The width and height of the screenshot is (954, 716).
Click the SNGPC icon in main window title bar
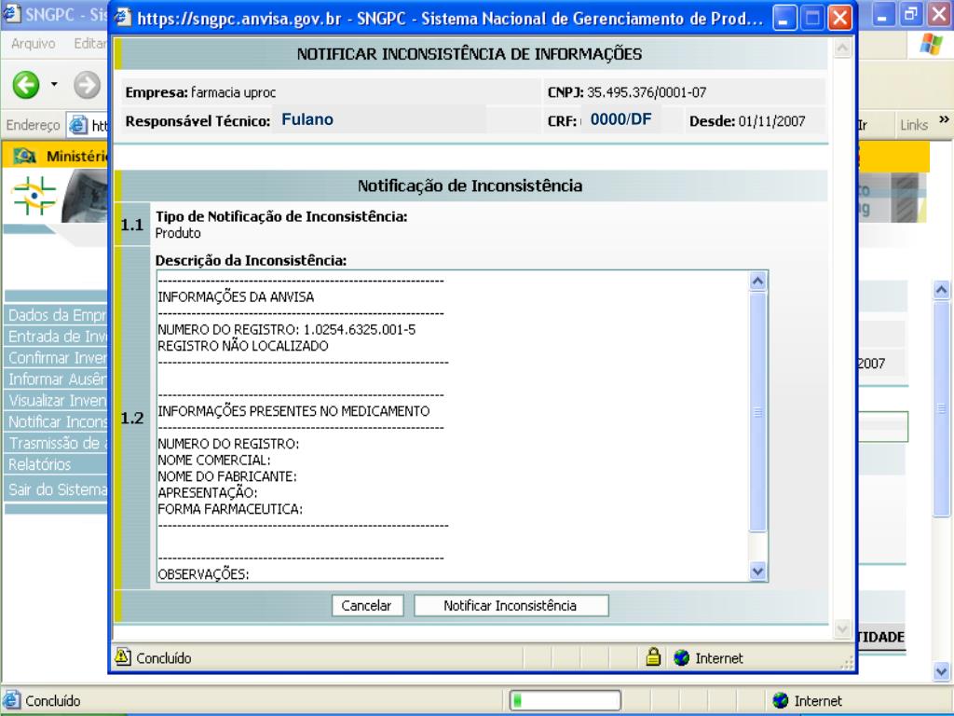pos(11,13)
